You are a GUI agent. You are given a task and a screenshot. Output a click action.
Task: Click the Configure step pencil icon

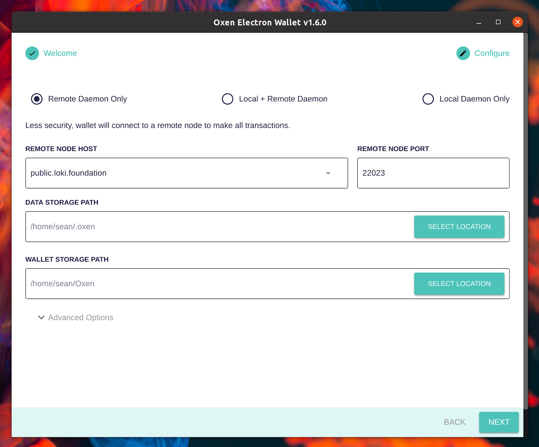pyautogui.click(x=463, y=53)
